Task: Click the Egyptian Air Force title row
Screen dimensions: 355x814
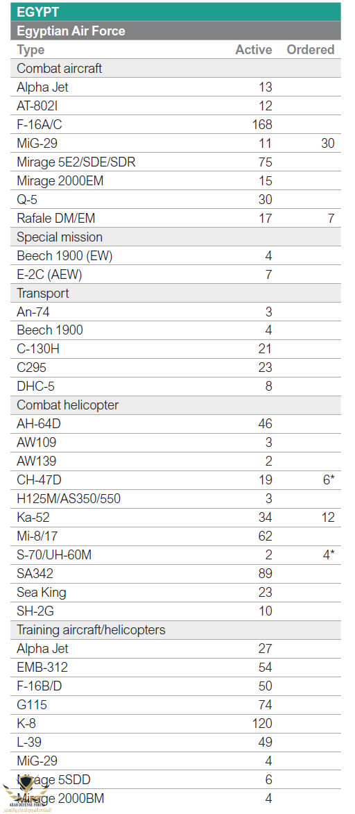Action: 176,31
